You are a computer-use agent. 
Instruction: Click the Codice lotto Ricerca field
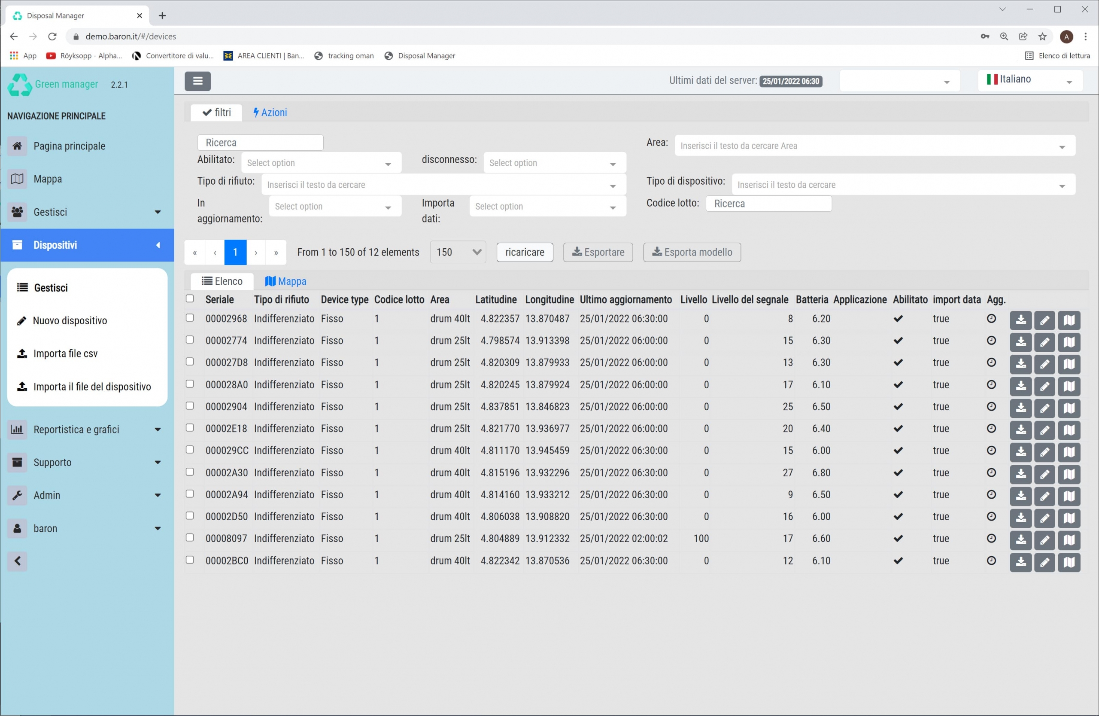(768, 204)
